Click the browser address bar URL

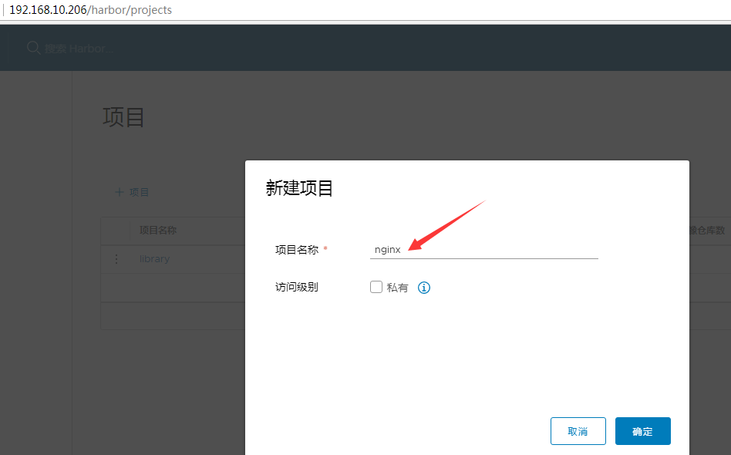(90, 10)
